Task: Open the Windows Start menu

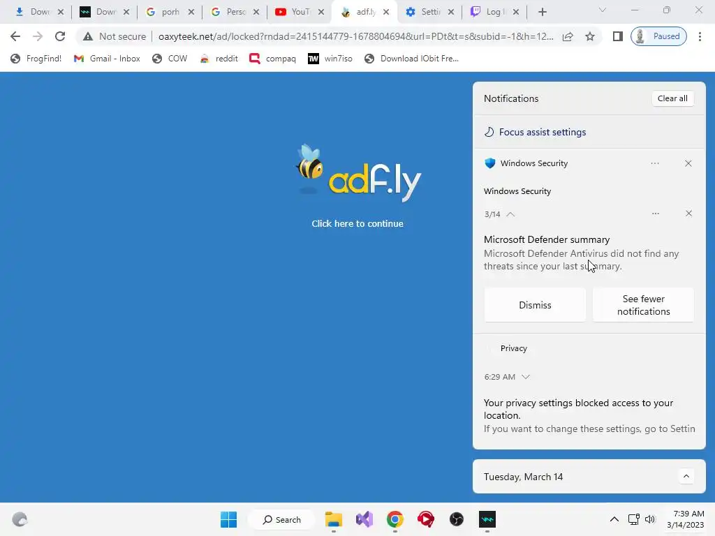Action: click(x=228, y=519)
